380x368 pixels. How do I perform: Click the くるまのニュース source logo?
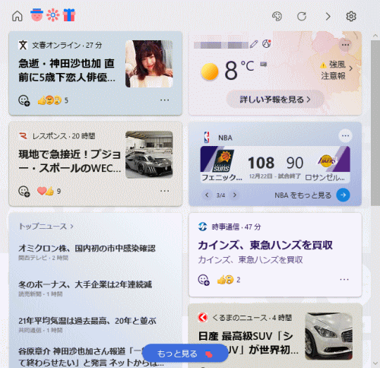point(203,317)
